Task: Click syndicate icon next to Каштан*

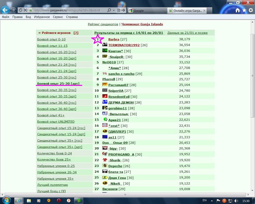Action: point(105,50)
